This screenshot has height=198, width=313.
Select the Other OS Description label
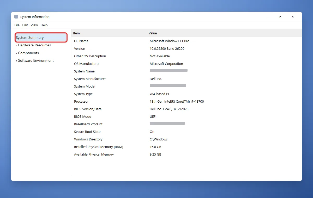[x=90, y=56]
